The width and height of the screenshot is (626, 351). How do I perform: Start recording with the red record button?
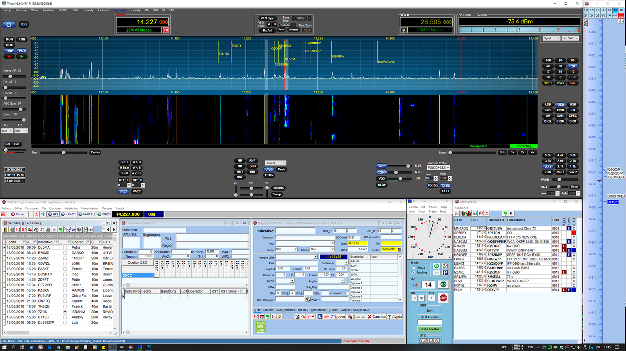(x=9, y=57)
